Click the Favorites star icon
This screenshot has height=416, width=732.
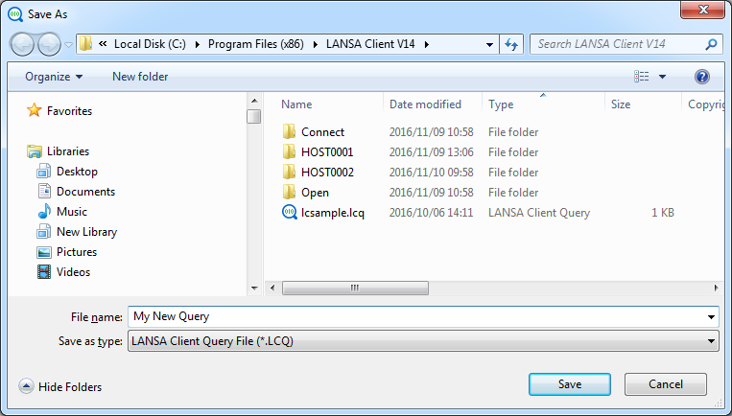click(35, 111)
